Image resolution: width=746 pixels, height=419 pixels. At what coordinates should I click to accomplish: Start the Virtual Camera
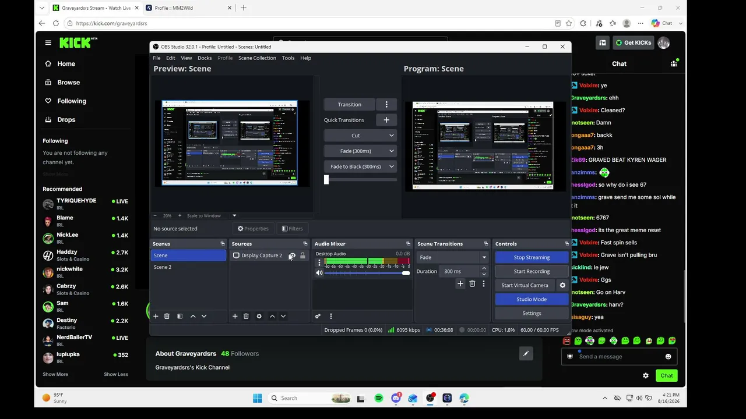coord(525,285)
